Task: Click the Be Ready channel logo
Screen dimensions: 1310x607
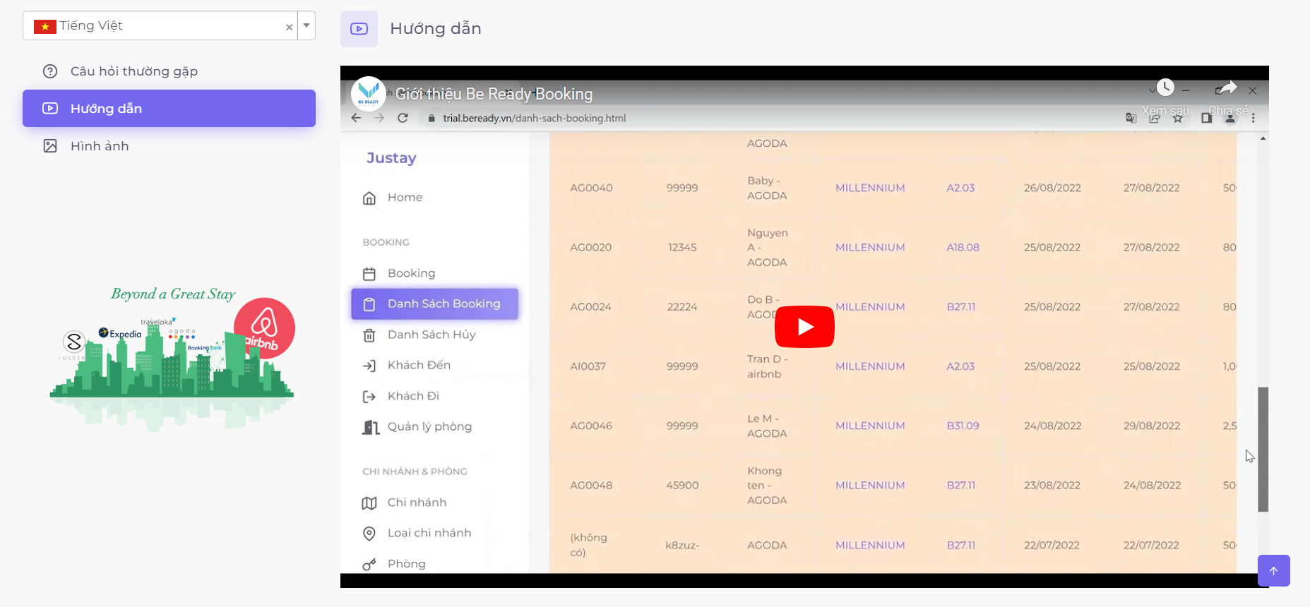Action: click(x=368, y=93)
